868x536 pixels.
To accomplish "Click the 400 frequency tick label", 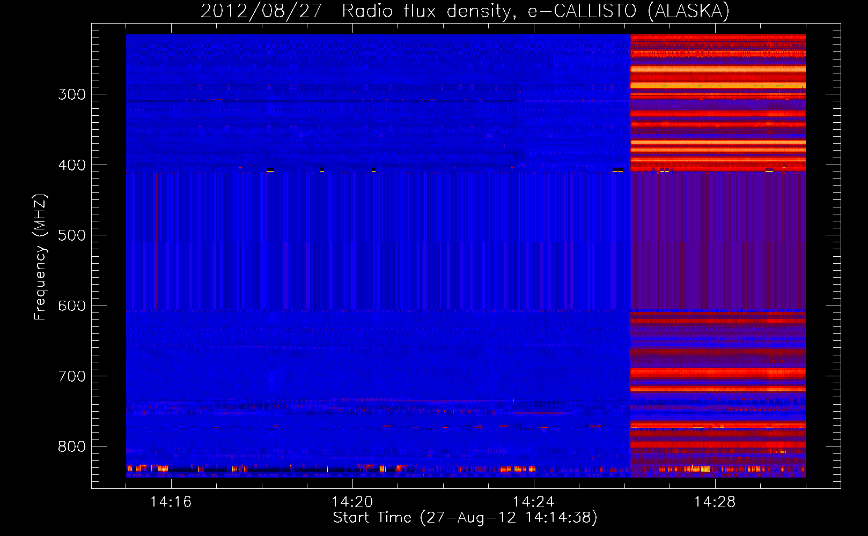I will [72, 165].
